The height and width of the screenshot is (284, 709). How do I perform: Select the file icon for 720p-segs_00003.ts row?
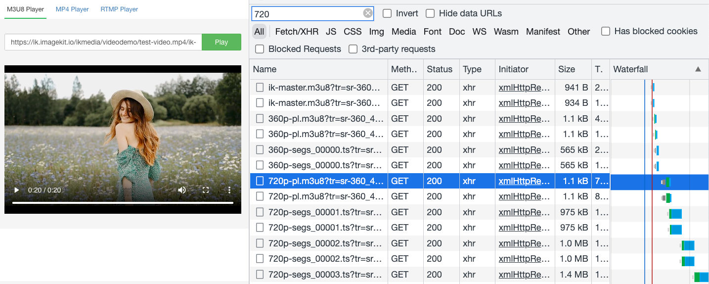tap(260, 274)
